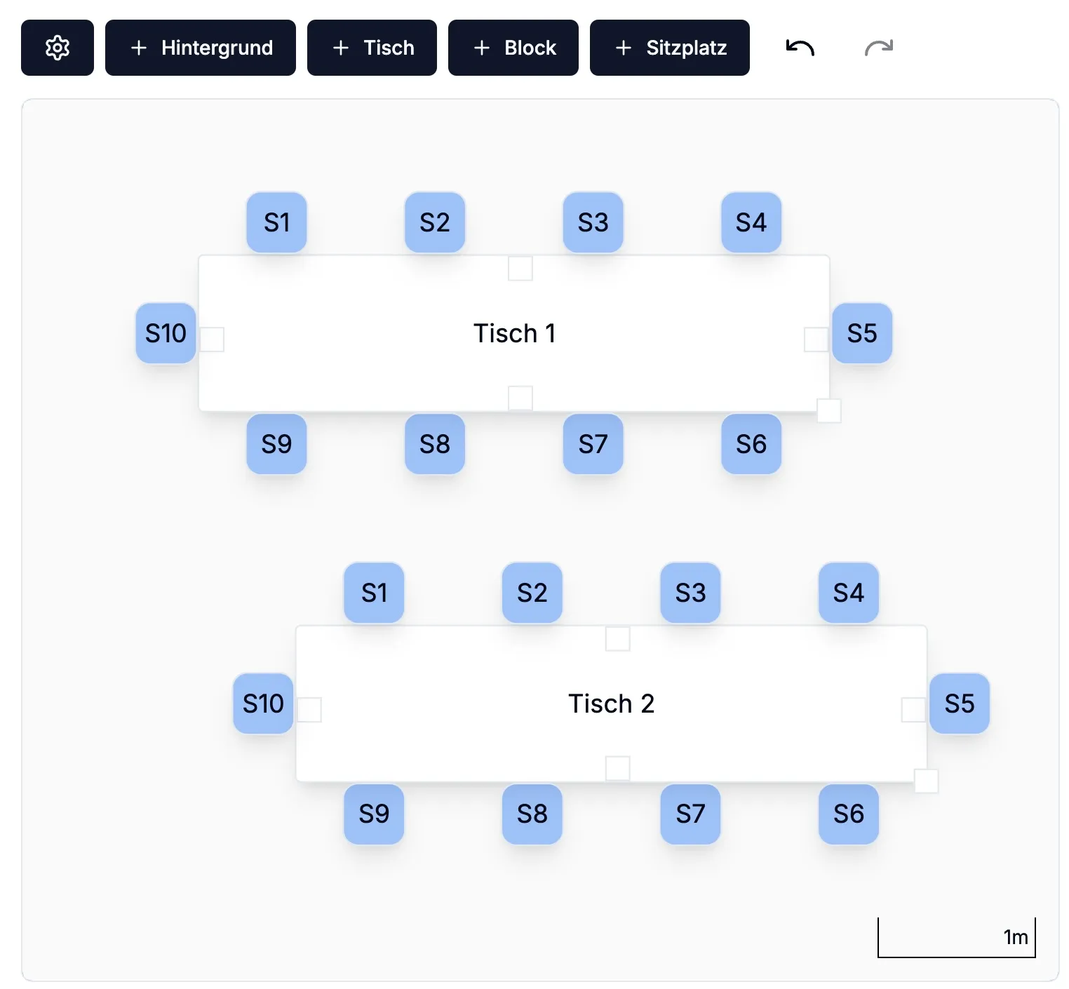Select seat S3 of Tisch 2
This screenshot has width=1069, height=989.
click(x=690, y=593)
